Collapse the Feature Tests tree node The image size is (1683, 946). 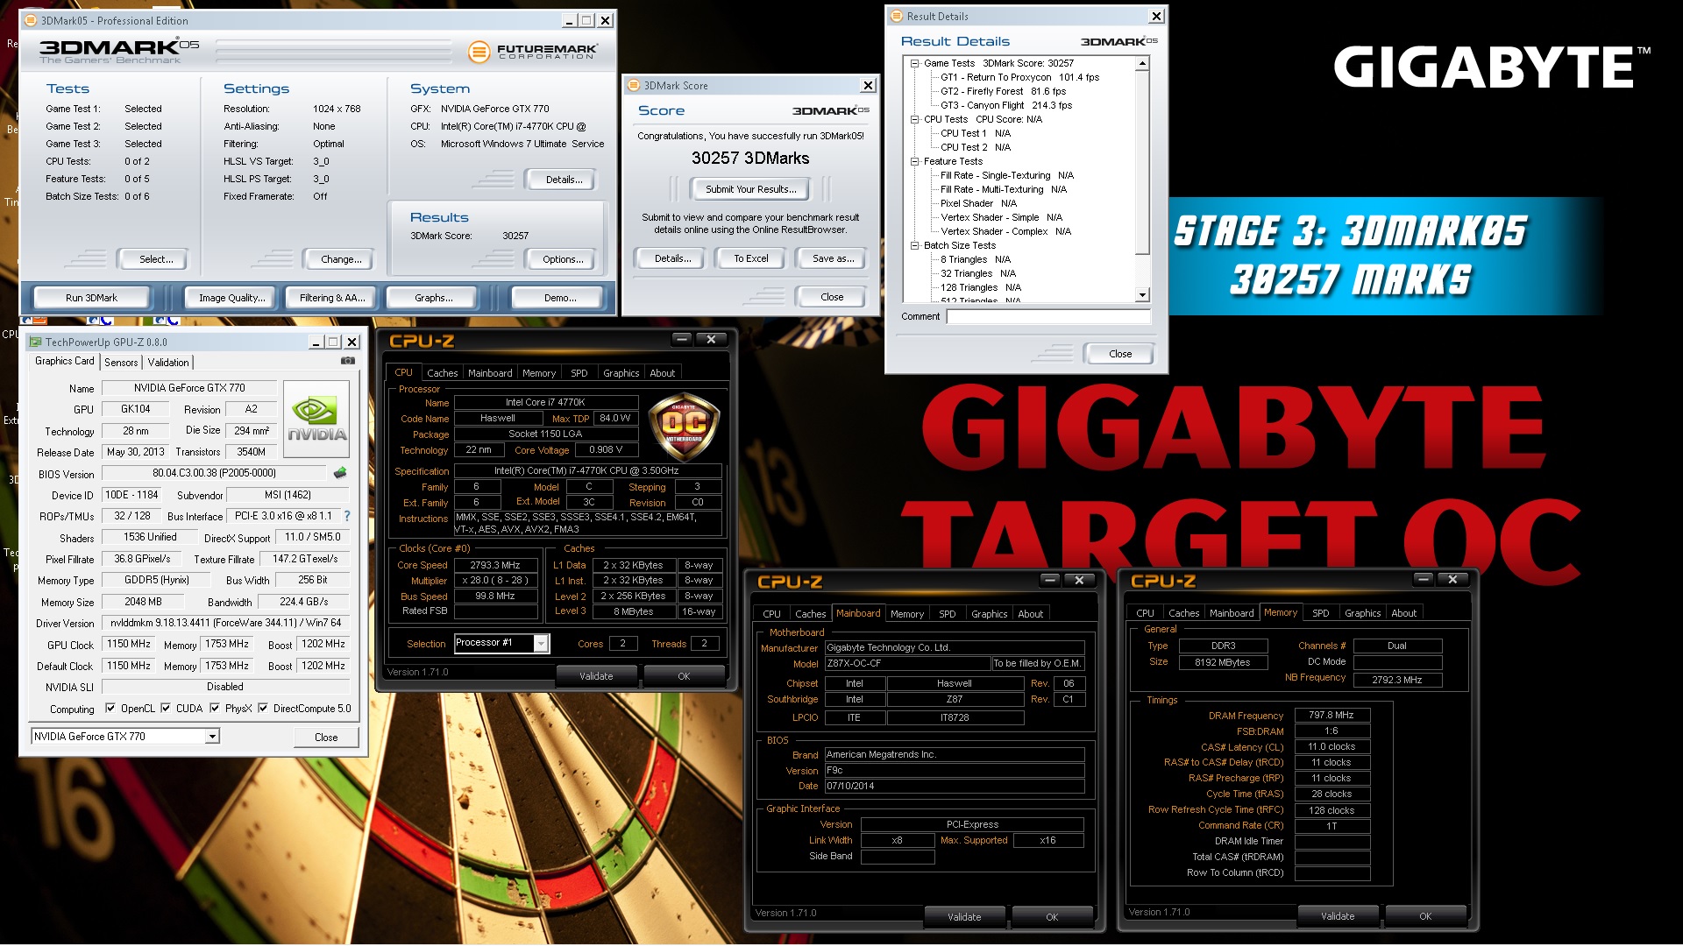pos(914,161)
